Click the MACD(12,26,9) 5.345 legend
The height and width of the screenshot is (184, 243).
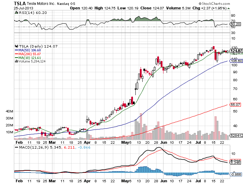(x=40, y=147)
